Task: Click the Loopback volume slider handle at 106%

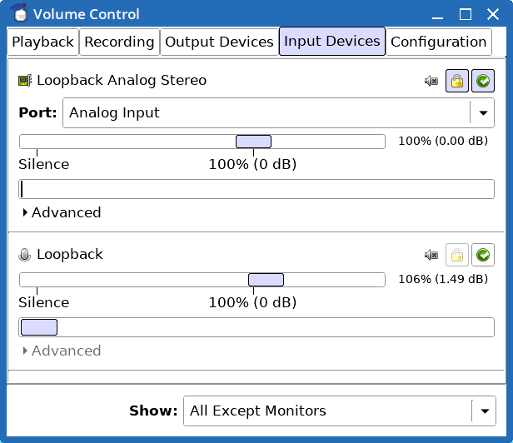Action: pyautogui.click(x=266, y=280)
